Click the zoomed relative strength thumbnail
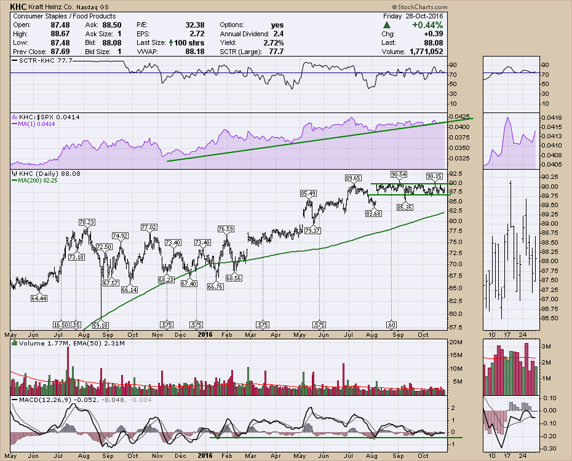572x461 pixels. (x=511, y=141)
